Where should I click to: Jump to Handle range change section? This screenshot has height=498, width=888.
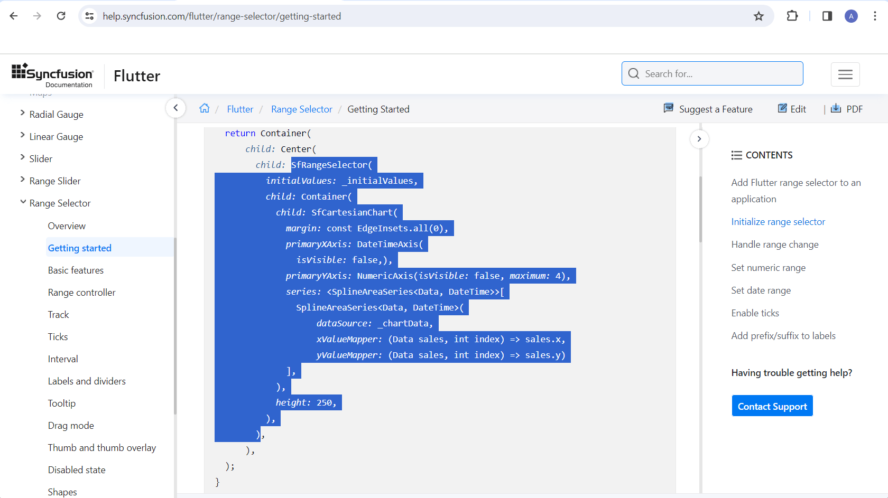coord(774,245)
